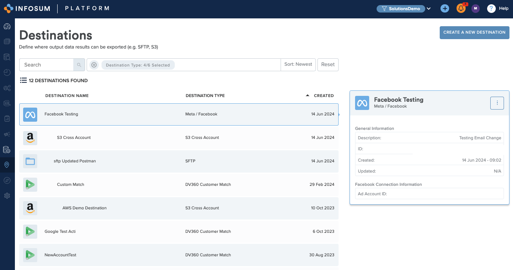Click the 10 Oct 2023 created date

[x=323, y=208]
